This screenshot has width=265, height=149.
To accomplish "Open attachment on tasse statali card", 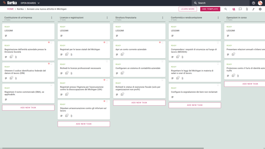I will [71, 55].
